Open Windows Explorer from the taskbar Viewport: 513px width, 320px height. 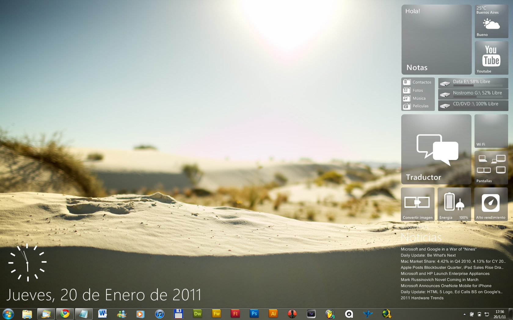(27, 314)
